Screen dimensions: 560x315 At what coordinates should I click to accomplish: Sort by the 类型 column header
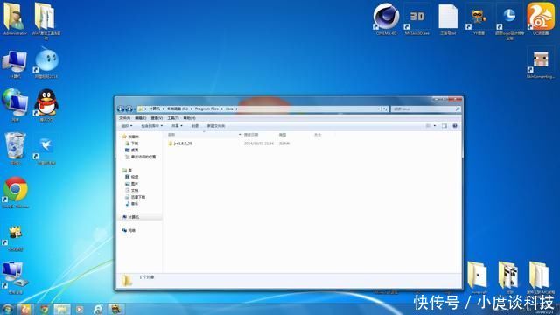pyautogui.click(x=283, y=135)
